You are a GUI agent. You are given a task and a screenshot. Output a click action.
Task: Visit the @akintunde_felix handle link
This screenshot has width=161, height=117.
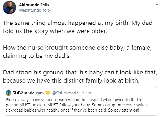pyautogui.click(x=35, y=10)
